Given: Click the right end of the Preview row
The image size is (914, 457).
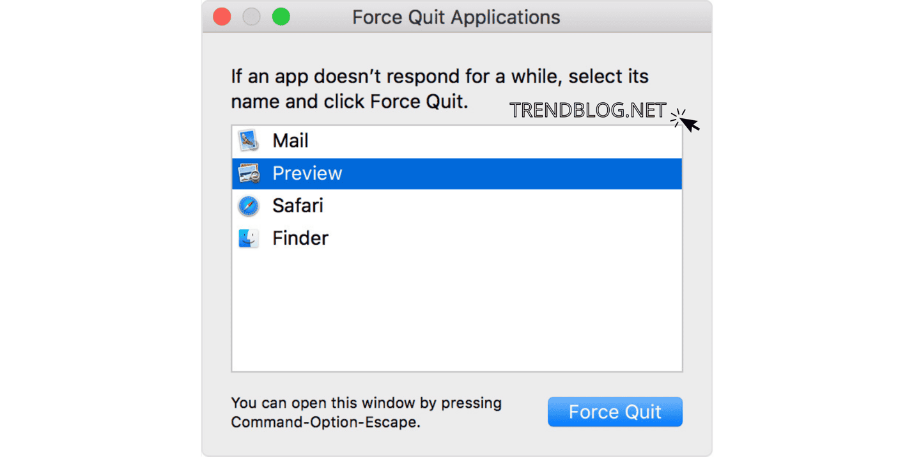Looking at the screenshot, I should [665, 174].
